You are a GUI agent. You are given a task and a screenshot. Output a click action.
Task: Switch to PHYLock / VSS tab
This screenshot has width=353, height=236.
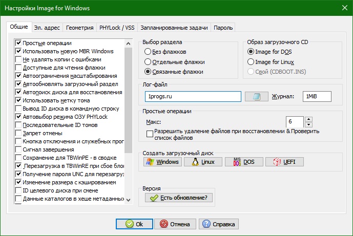click(117, 28)
